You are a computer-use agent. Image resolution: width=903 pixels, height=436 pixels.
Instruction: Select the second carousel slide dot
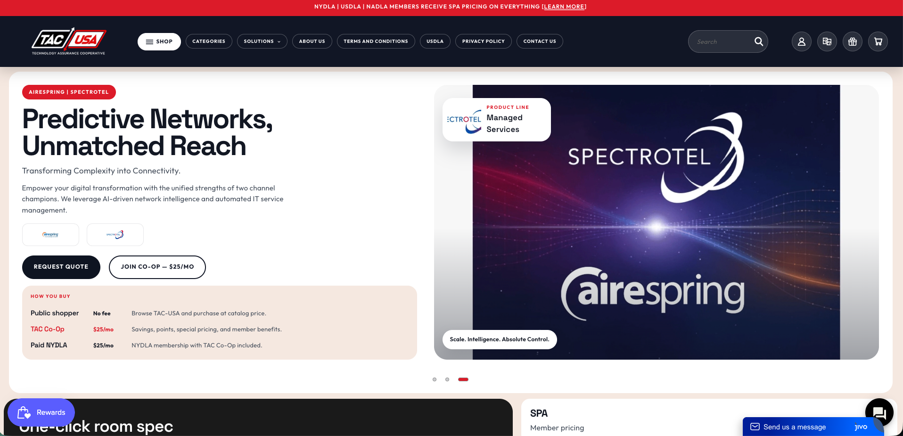click(x=447, y=379)
